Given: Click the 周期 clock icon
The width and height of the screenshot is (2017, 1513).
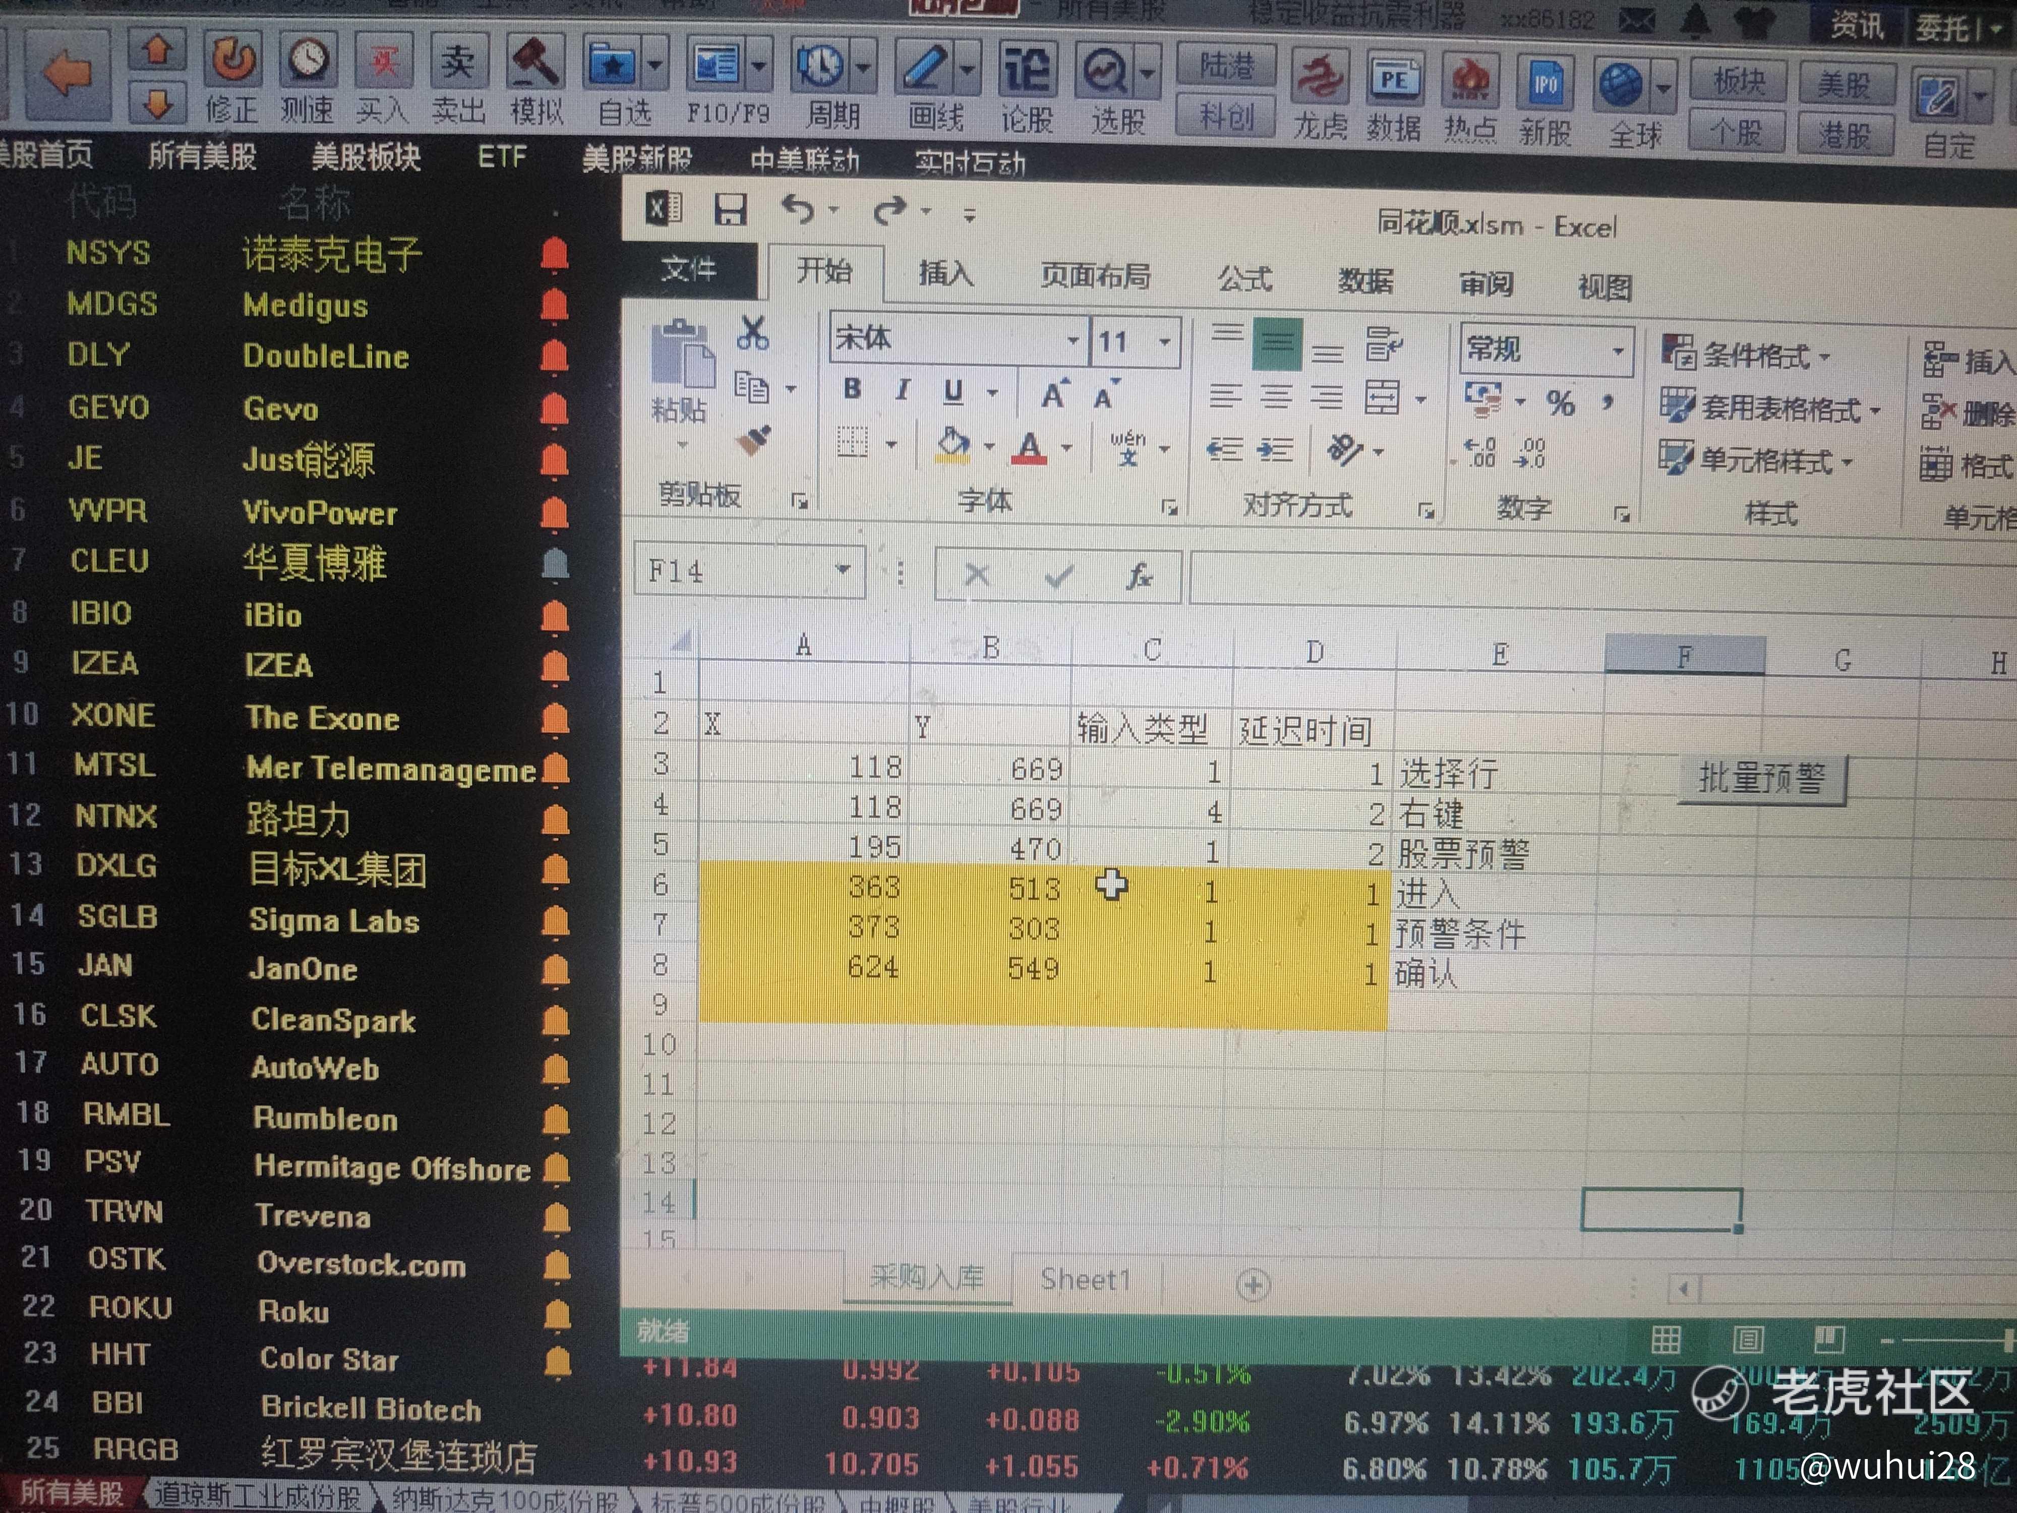Looking at the screenshot, I should point(820,66).
